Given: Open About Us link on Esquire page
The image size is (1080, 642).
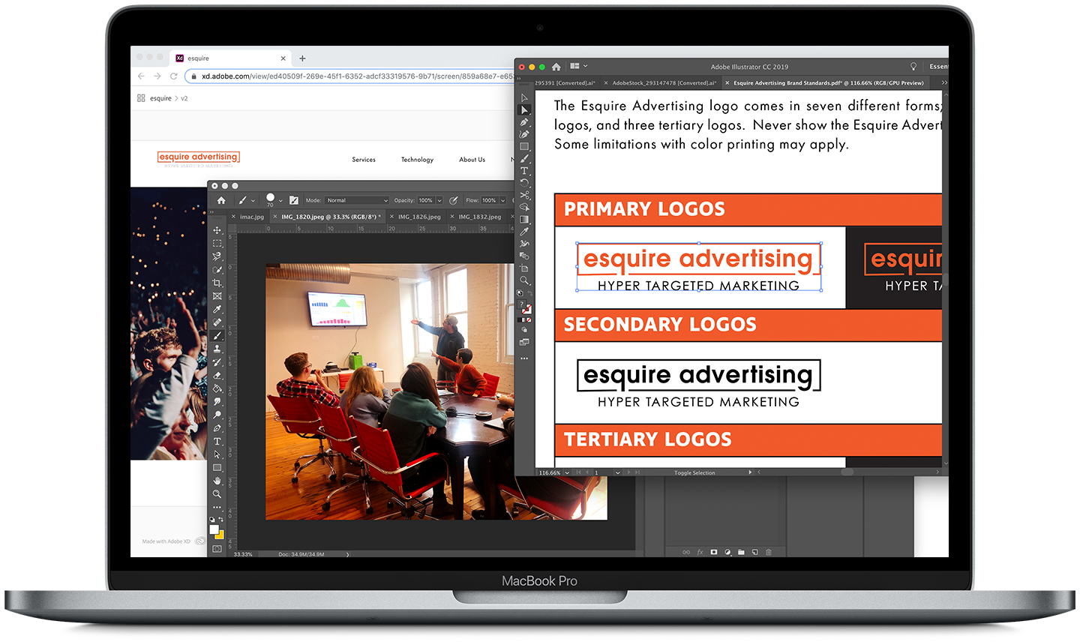Looking at the screenshot, I should point(472,160).
